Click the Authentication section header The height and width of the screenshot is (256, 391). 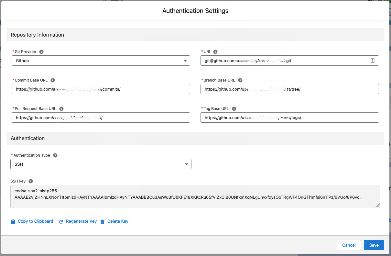pos(195,138)
